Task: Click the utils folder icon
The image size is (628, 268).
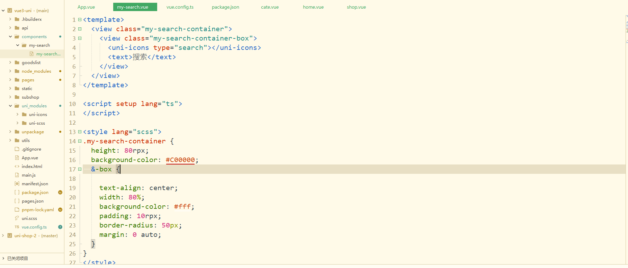Action: pos(17,141)
